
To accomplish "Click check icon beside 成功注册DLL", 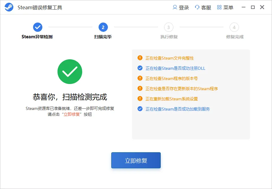I will click(140, 68).
